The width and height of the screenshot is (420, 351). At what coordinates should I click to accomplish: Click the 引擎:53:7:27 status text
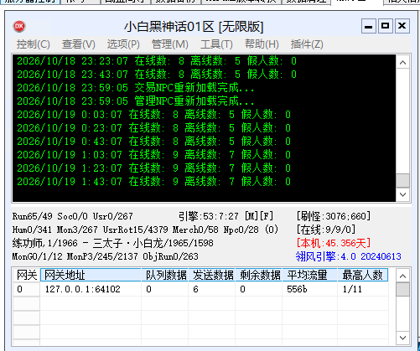pos(209,216)
